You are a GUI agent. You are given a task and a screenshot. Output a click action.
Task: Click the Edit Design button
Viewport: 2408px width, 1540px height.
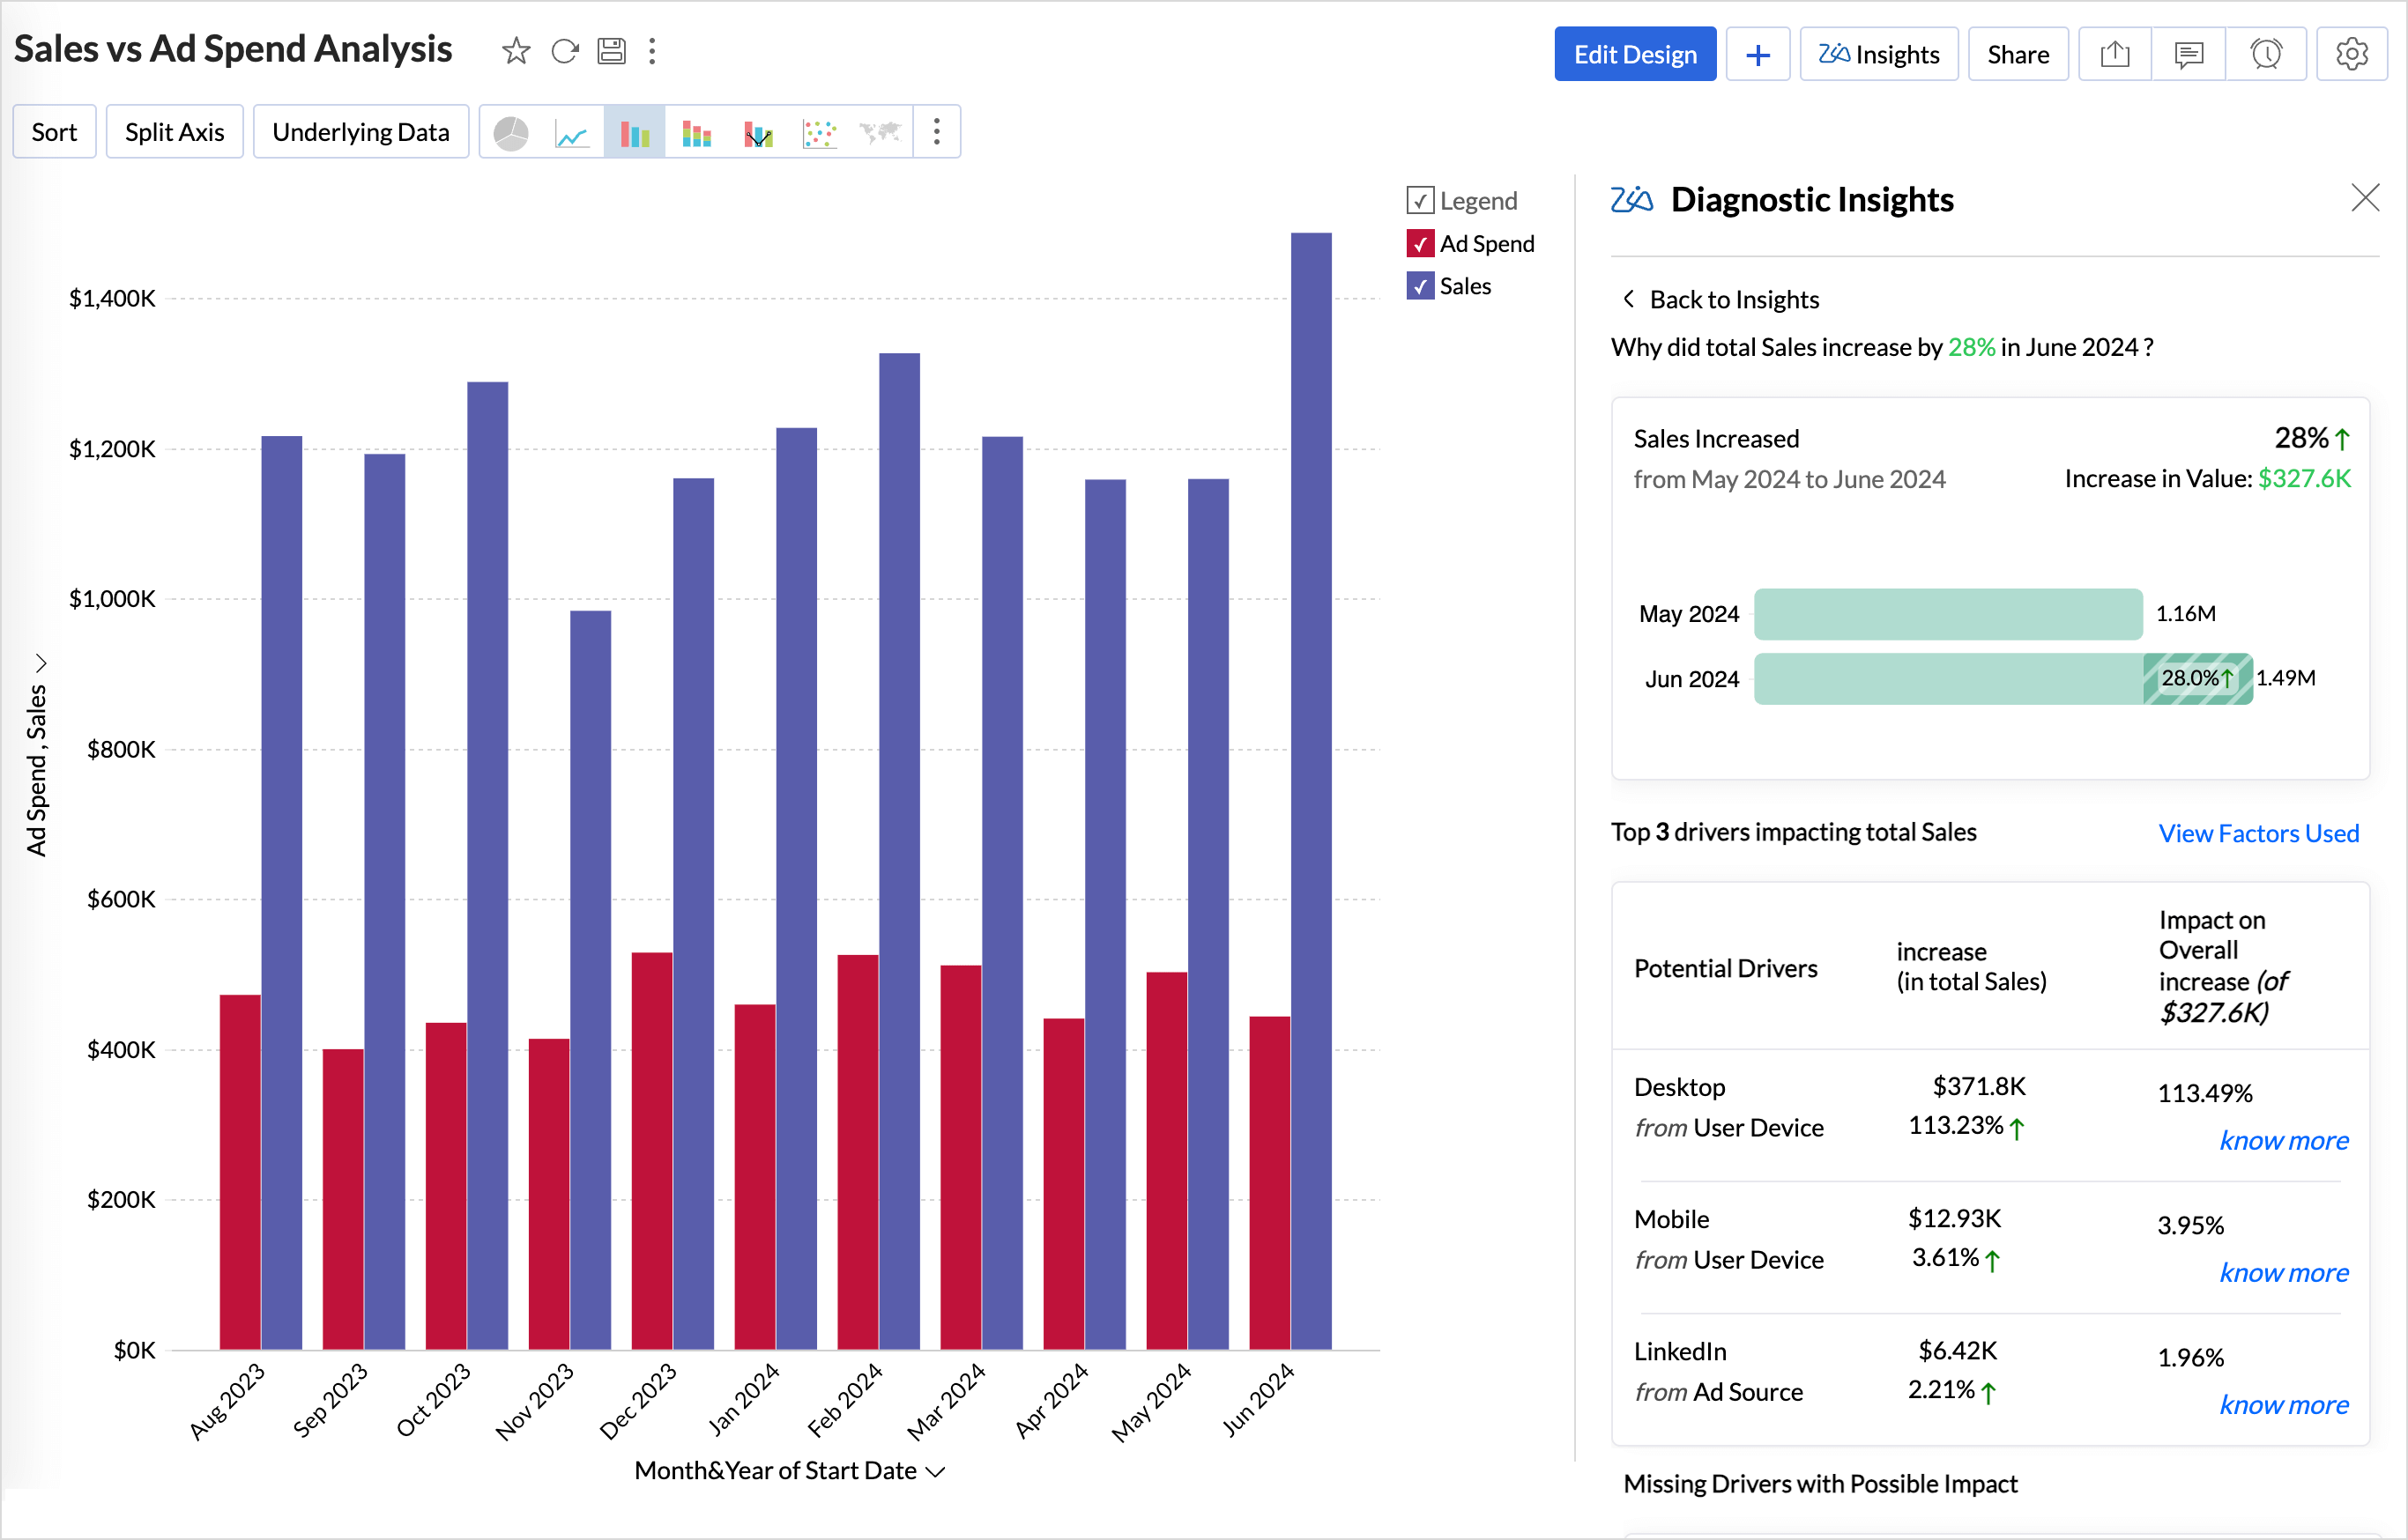click(1635, 54)
